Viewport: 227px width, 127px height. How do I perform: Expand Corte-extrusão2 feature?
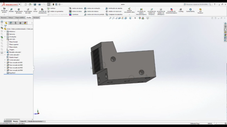tap(5, 60)
